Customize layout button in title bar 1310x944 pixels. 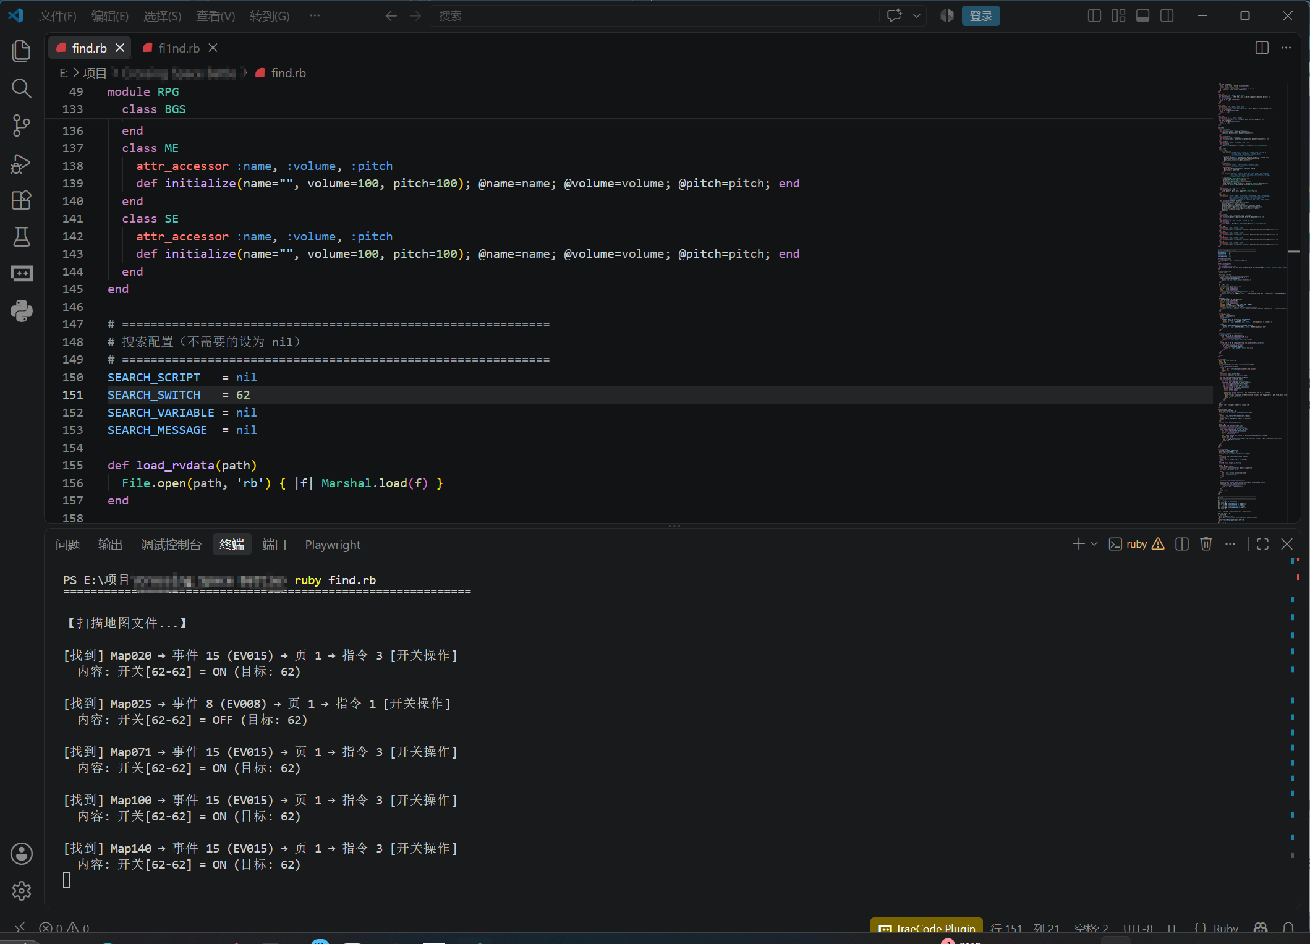[1118, 15]
